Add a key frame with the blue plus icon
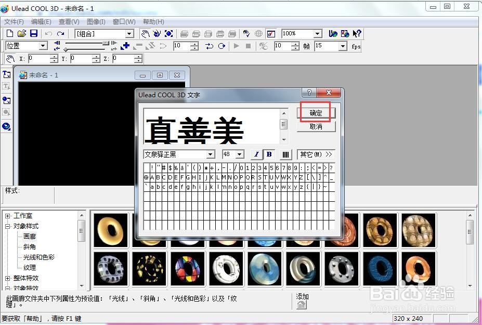Screen dimensions: 482x325 tap(125, 46)
